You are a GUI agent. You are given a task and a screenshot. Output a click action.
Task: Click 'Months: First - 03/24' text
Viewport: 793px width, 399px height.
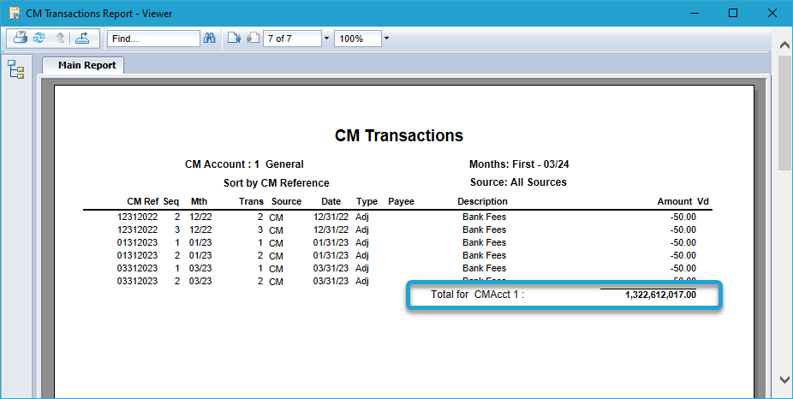[x=519, y=164]
